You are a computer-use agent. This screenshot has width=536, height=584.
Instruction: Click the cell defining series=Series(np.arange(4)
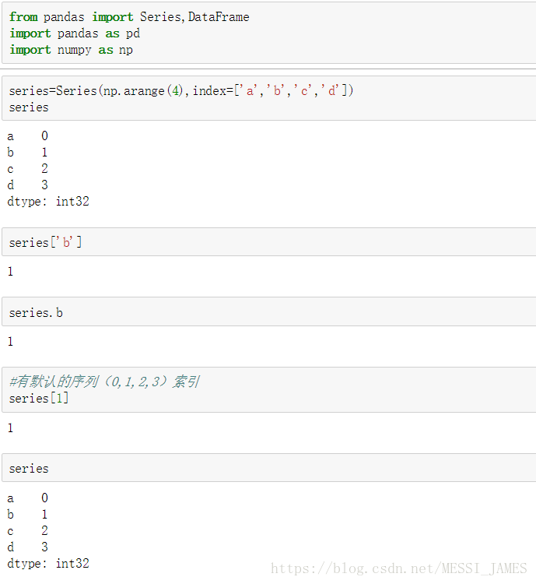point(268,98)
